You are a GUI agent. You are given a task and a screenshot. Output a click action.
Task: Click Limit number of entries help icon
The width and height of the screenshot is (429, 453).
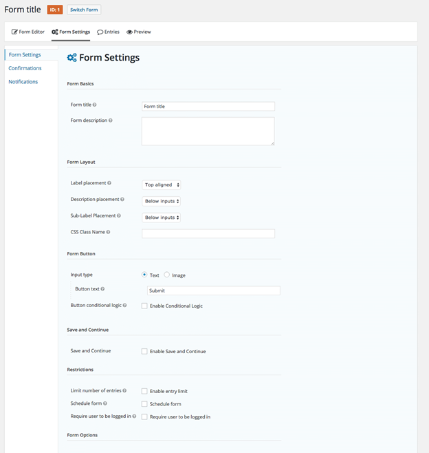[x=124, y=390]
